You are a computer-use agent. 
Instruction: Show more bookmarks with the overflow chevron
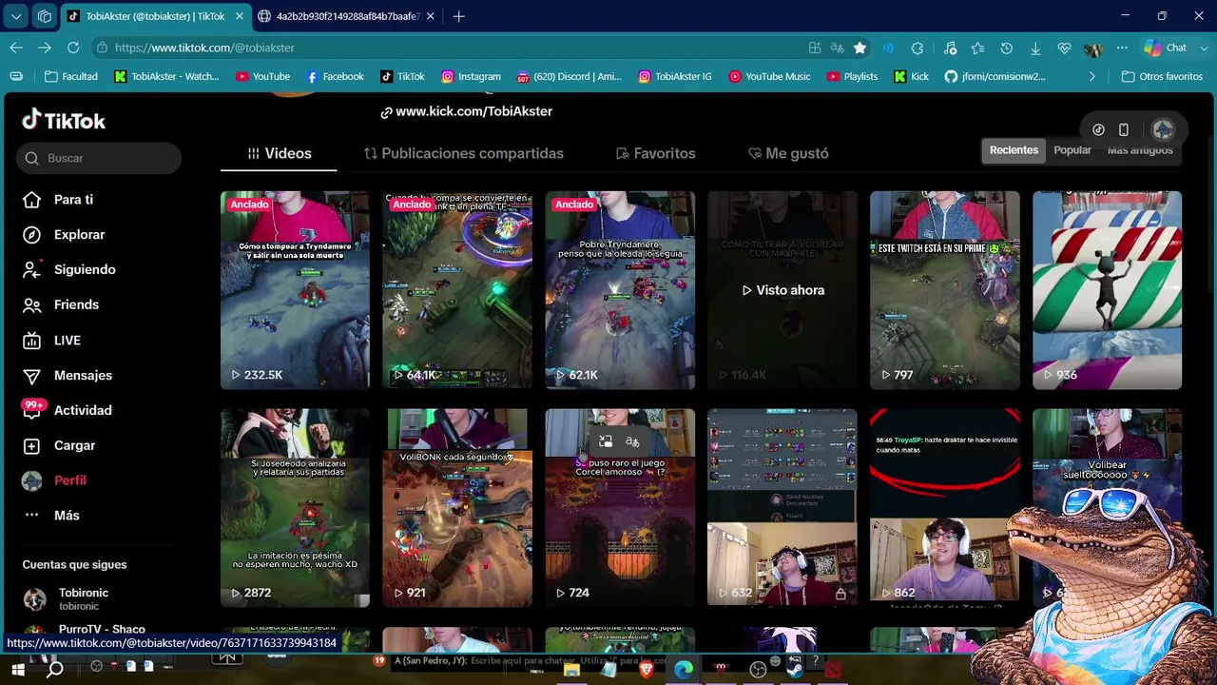pyautogui.click(x=1091, y=76)
